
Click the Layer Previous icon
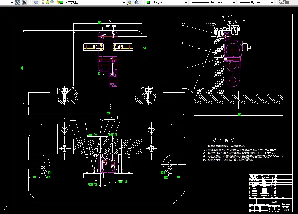pos(136,3)
